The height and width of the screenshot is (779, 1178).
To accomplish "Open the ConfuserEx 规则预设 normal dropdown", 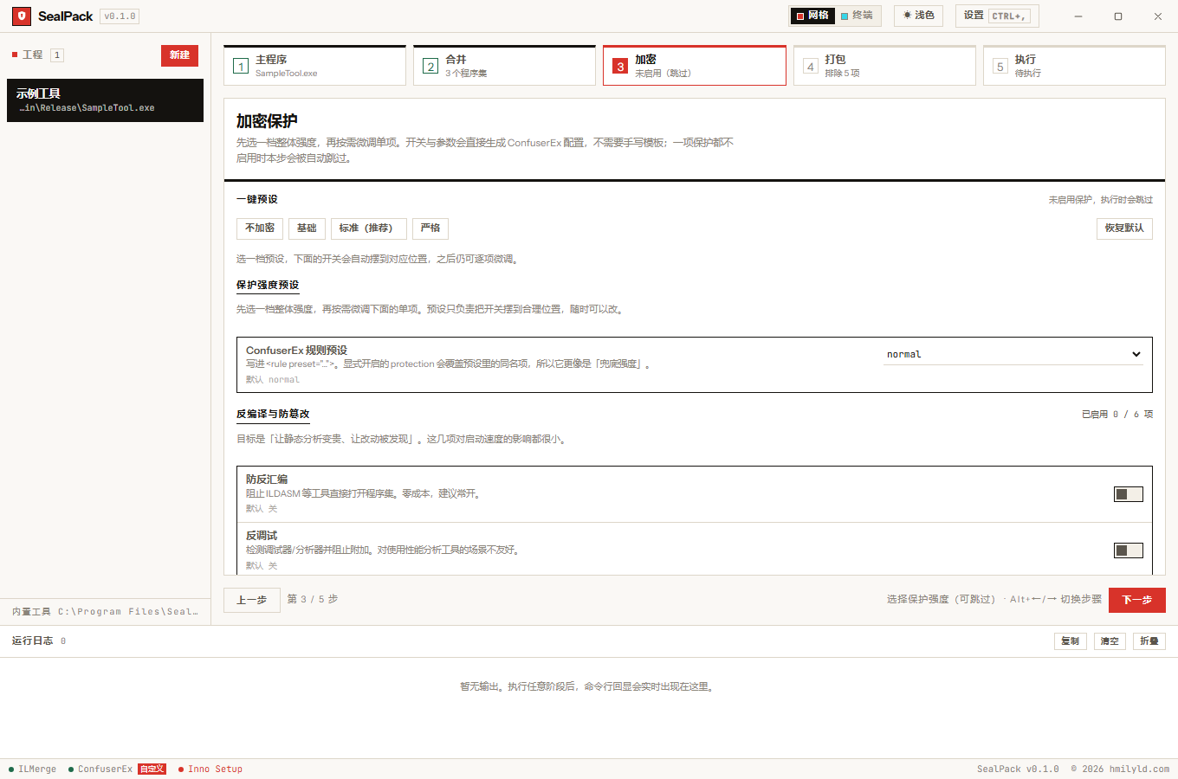I will coord(1013,354).
